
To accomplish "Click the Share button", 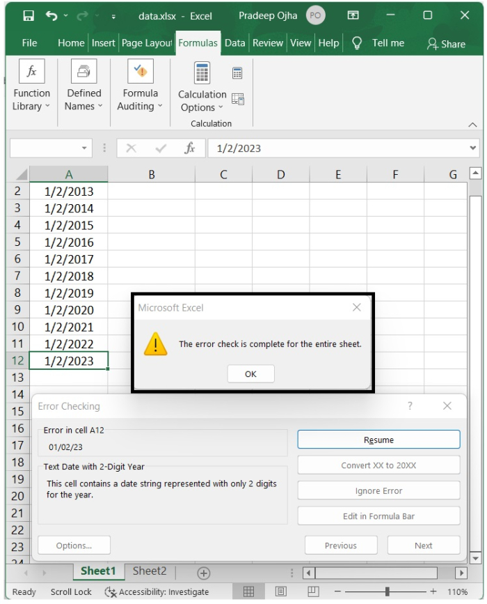I will [x=446, y=44].
